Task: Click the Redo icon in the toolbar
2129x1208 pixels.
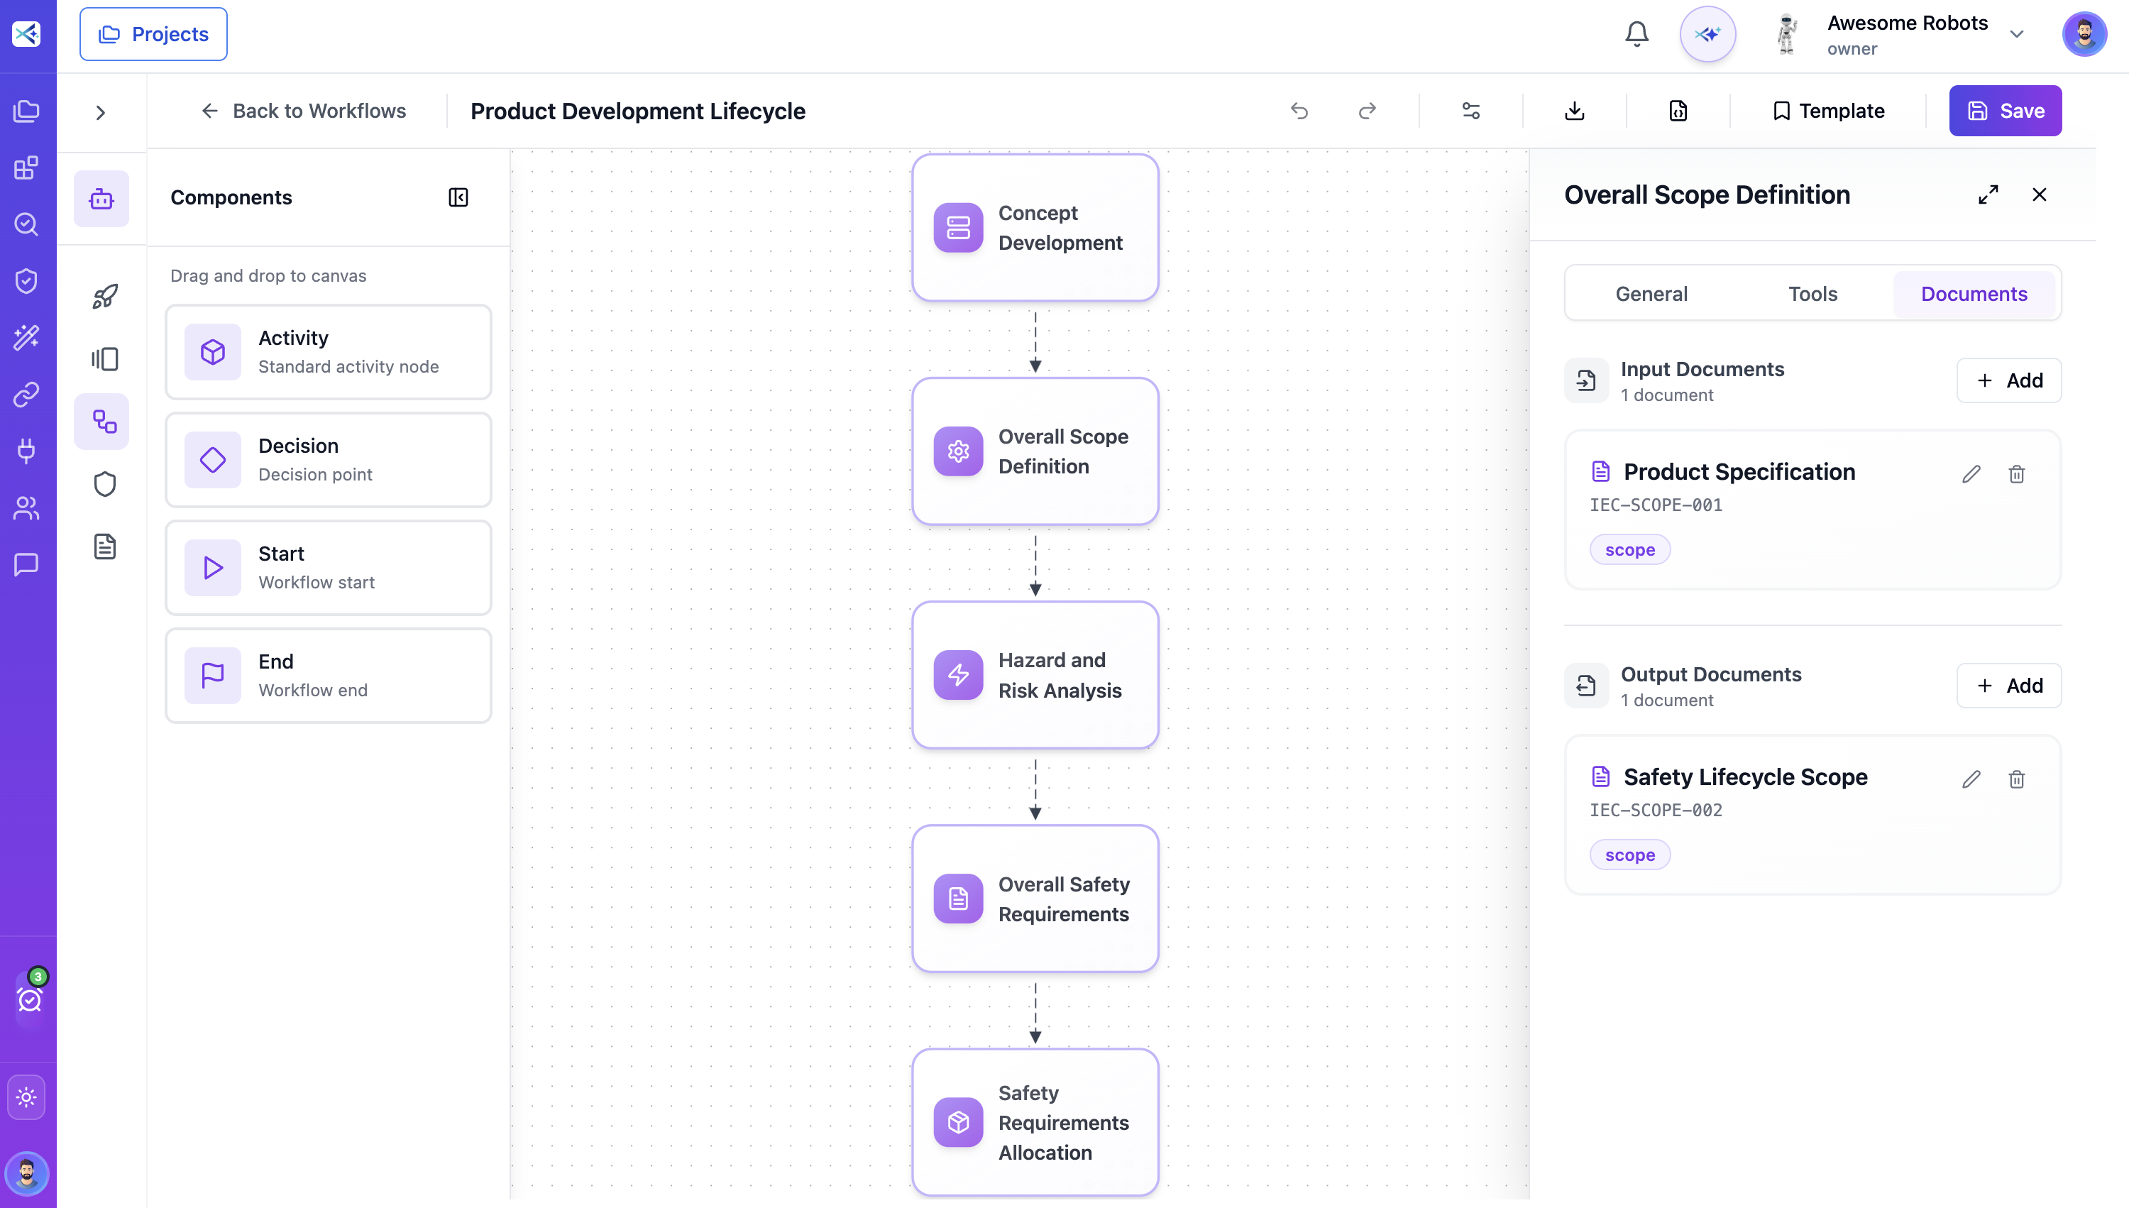Action: (x=1367, y=110)
